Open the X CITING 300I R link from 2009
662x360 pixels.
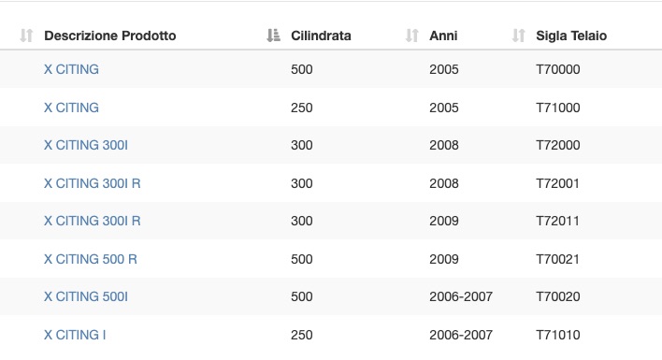click(92, 221)
